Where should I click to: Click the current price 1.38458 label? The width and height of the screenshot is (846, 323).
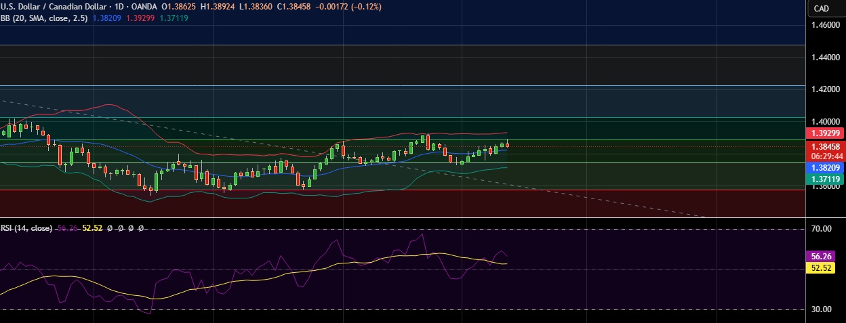point(824,146)
